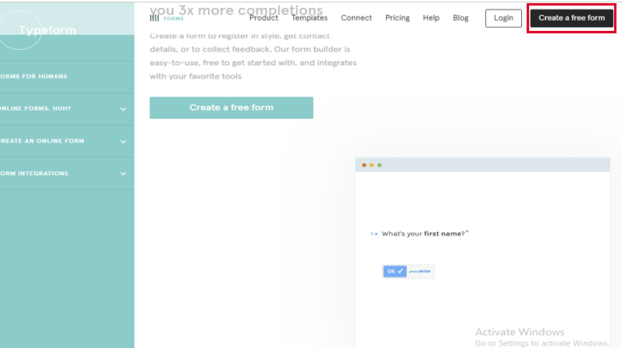Open Online Forms. Huh? sidebar section
This screenshot has width=622, height=348.
(67, 109)
